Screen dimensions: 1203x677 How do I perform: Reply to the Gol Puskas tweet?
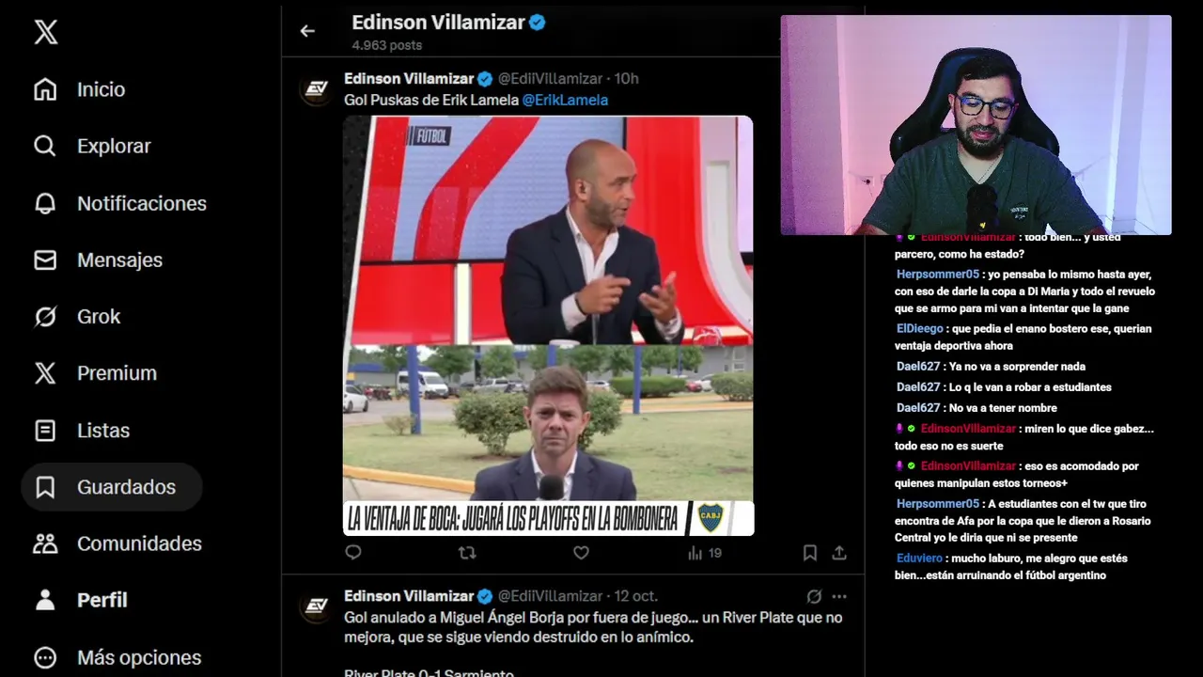pos(353,553)
